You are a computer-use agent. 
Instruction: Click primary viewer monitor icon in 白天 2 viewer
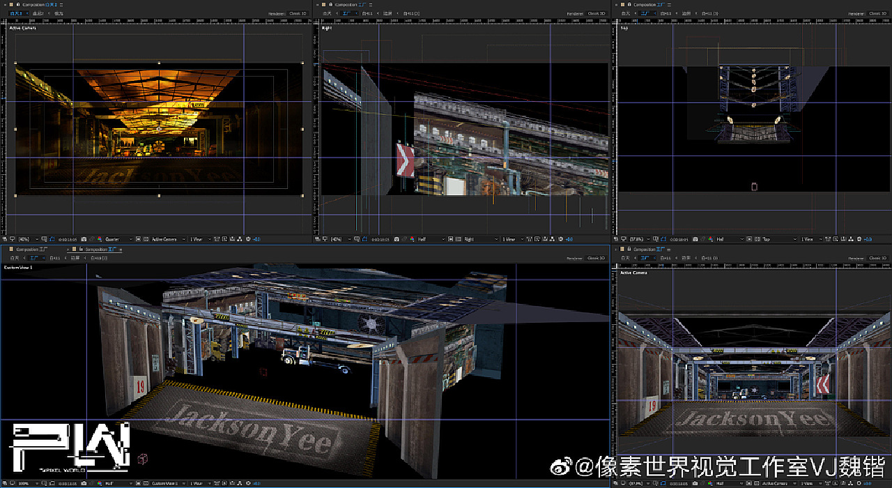pyautogui.click(x=12, y=239)
